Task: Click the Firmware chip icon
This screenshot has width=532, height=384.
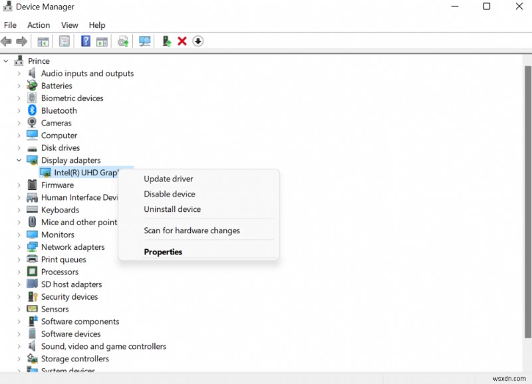Action: tap(32, 185)
